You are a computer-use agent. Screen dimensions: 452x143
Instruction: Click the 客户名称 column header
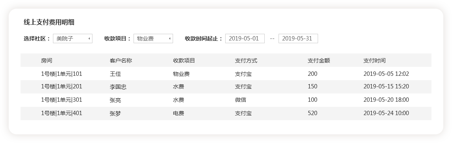click(x=121, y=60)
